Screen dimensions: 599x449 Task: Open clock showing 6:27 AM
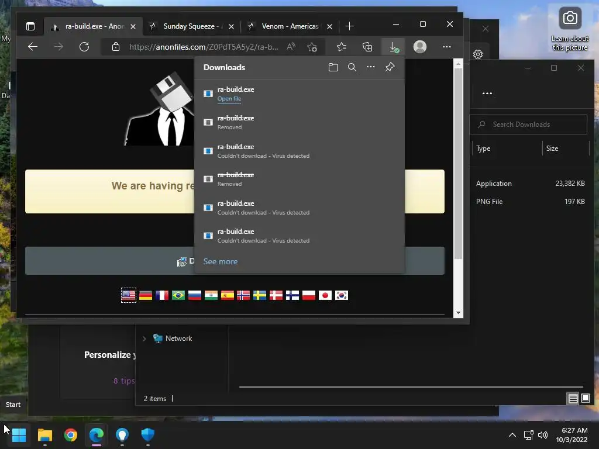click(x=572, y=435)
